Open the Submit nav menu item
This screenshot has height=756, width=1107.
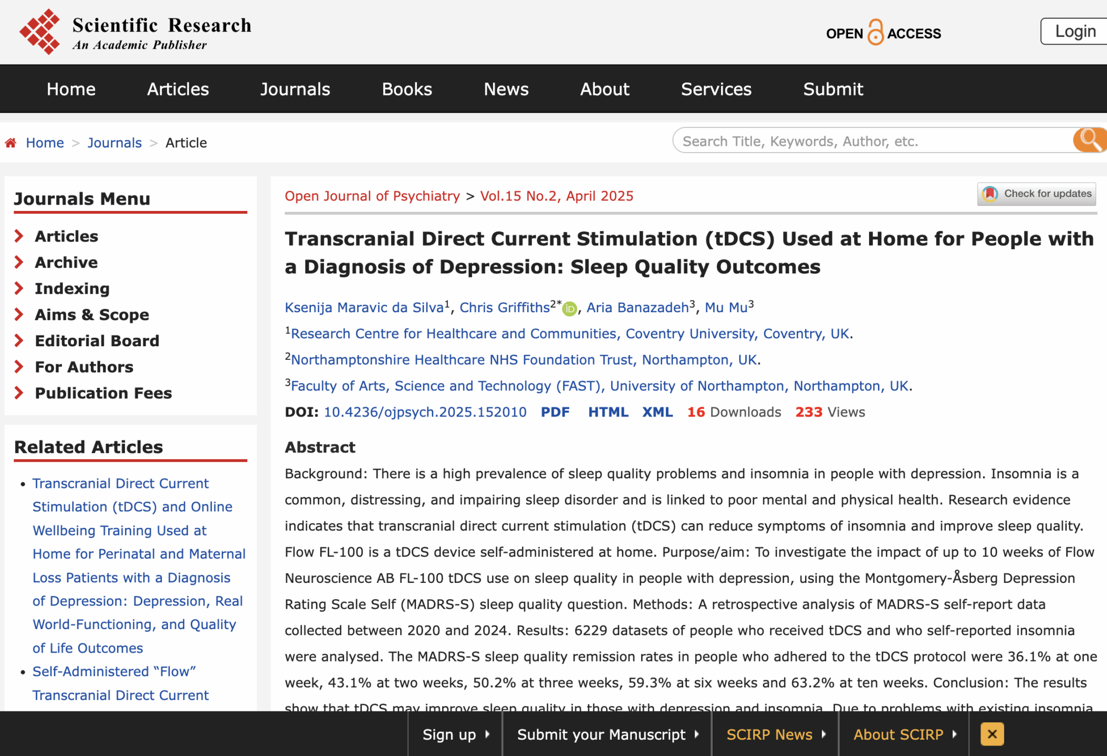(x=833, y=89)
